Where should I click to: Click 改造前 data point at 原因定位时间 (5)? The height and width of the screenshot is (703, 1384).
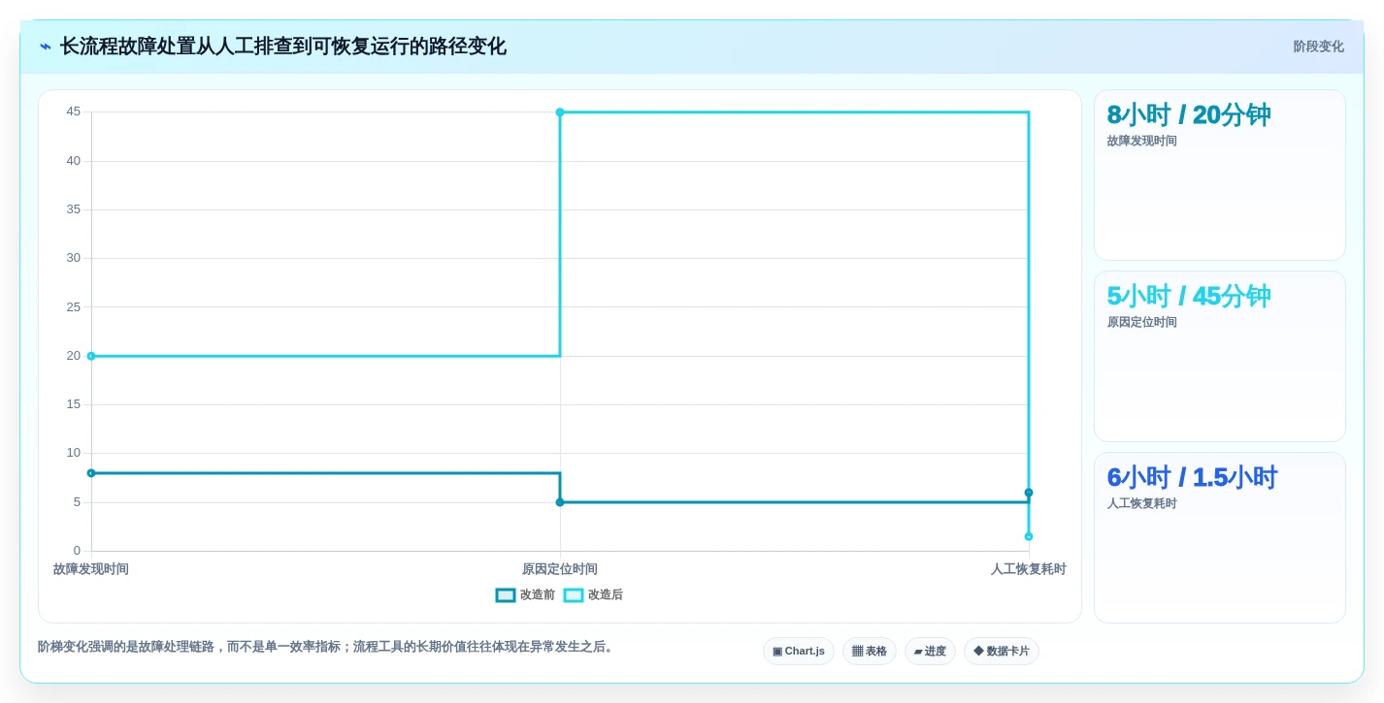pos(560,502)
